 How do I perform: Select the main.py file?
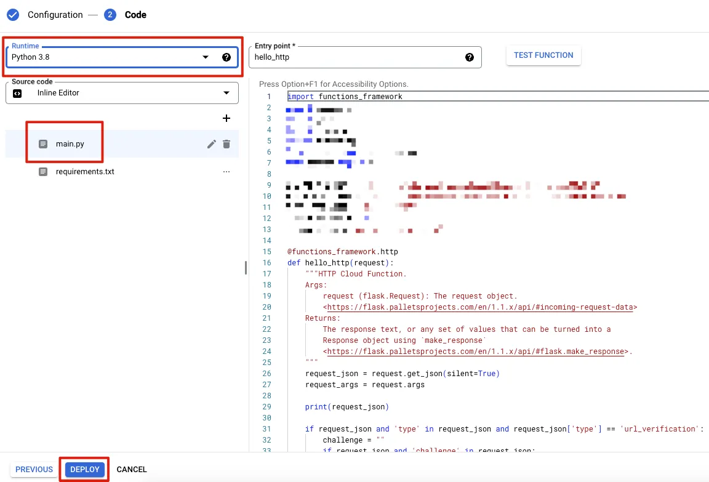(x=70, y=144)
